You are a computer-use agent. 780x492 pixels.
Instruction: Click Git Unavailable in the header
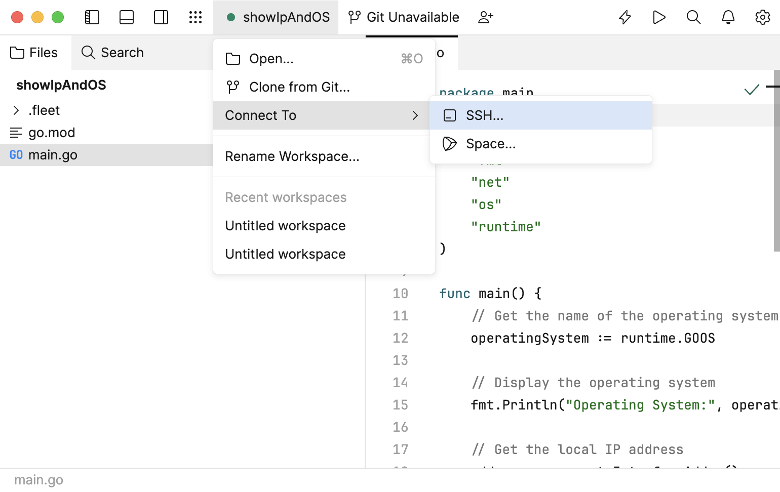coord(412,17)
